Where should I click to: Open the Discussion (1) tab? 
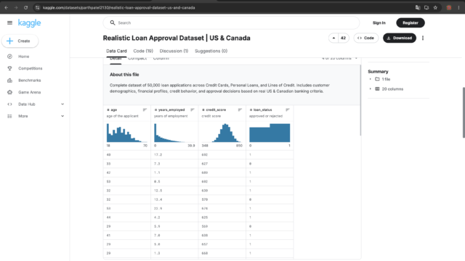coord(174,51)
